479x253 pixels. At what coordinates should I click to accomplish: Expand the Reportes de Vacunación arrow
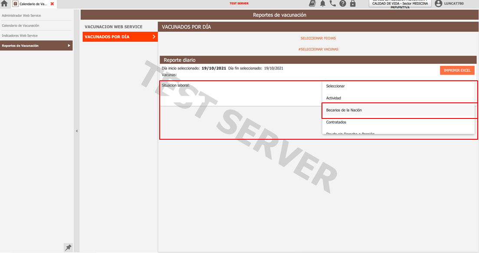click(69, 46)
